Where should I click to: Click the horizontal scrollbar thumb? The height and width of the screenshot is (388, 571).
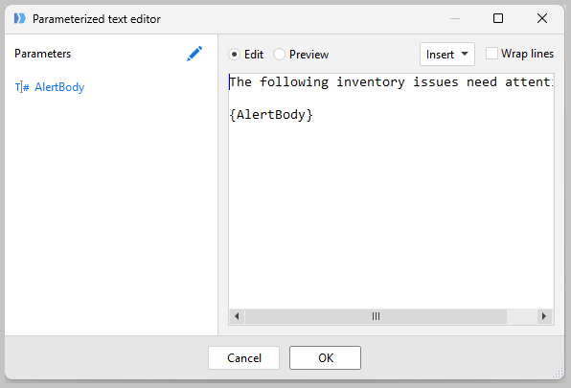coord(376,316)
